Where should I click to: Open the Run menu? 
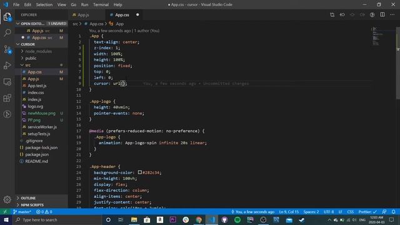[x=84, y=4]
